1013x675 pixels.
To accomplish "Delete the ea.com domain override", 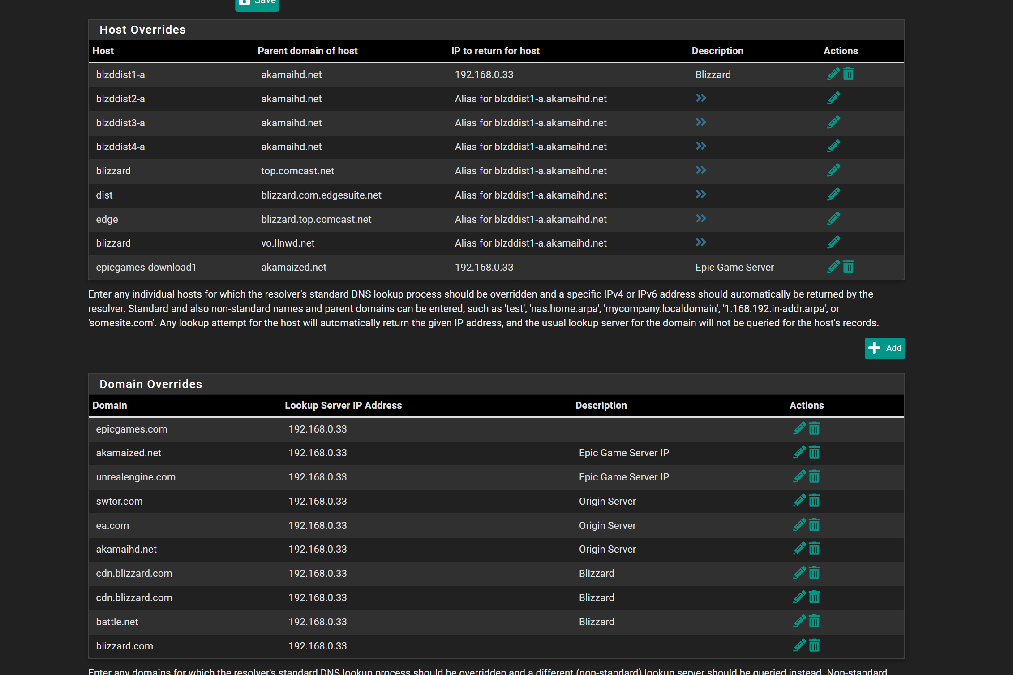I will click(814, 525).
